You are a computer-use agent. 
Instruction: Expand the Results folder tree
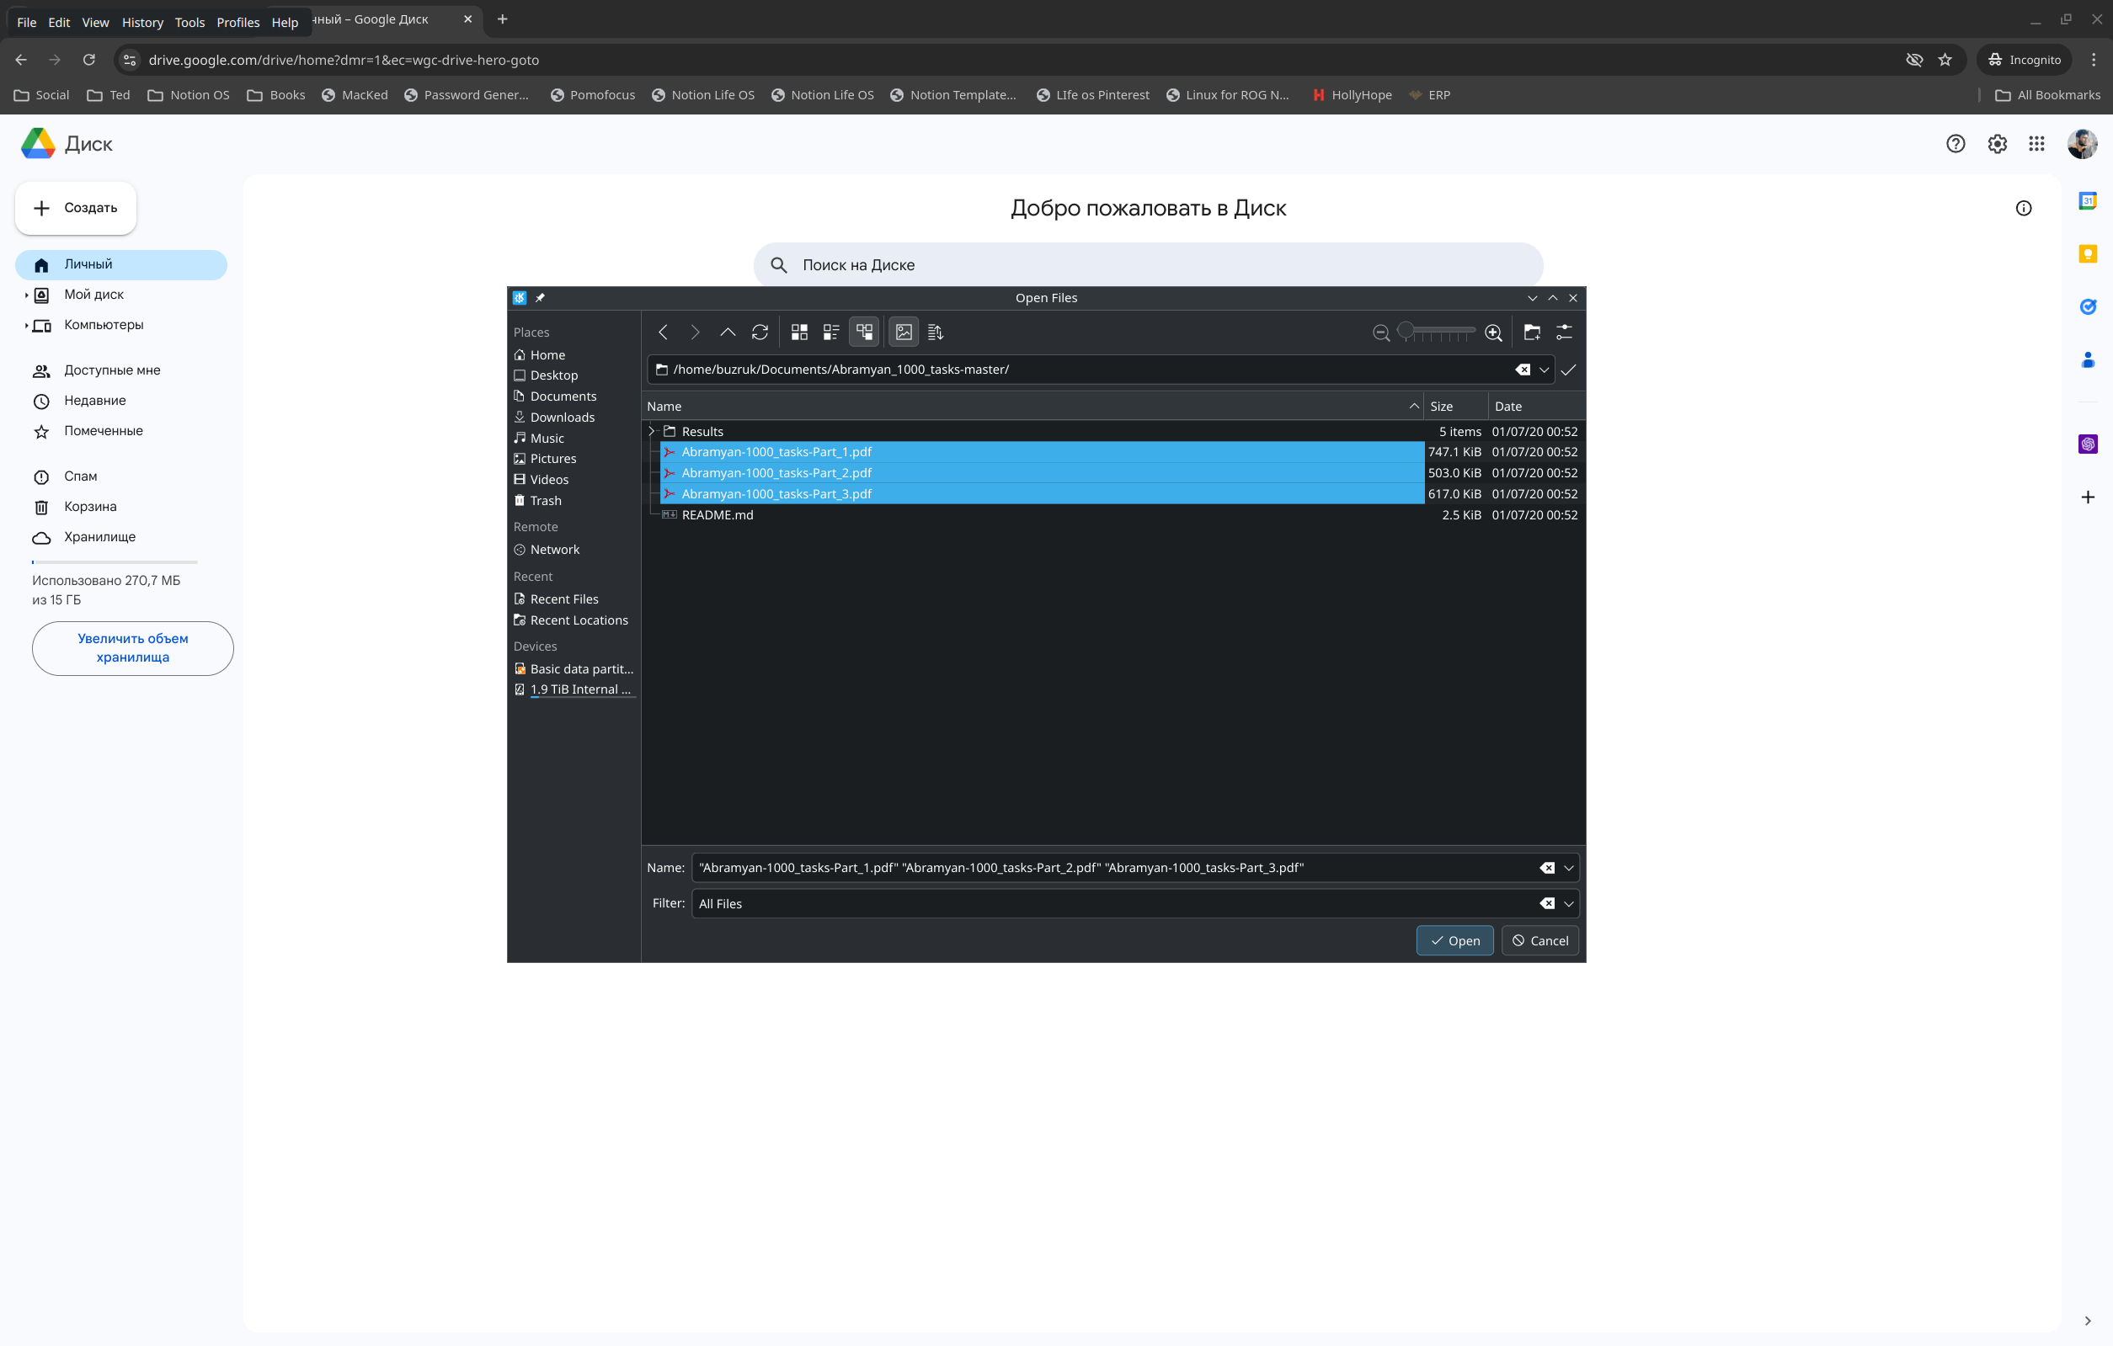(652, 432)
